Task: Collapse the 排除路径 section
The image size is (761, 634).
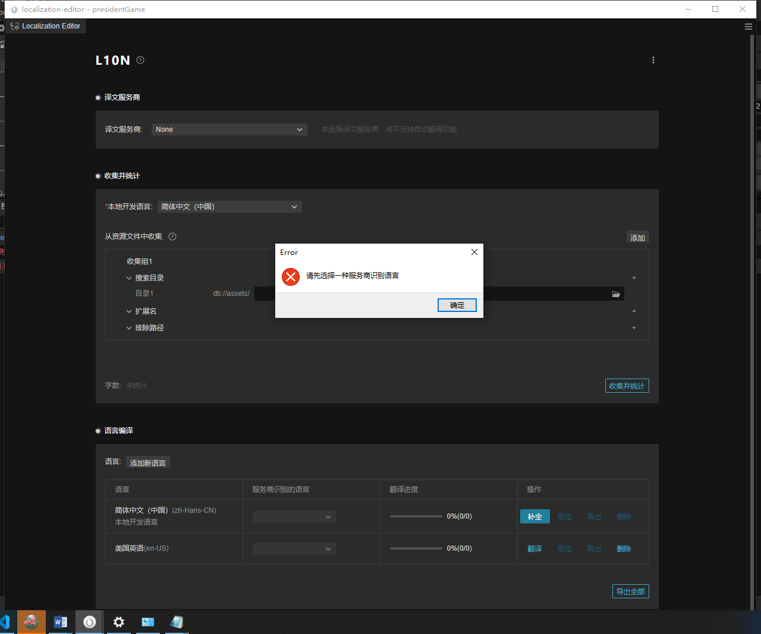Action: 129,328
